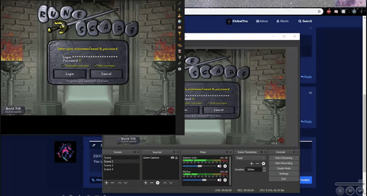Adjust the Desktop Audio volume slider
Viewport: 367px width, 196px height.
point(200,166)
